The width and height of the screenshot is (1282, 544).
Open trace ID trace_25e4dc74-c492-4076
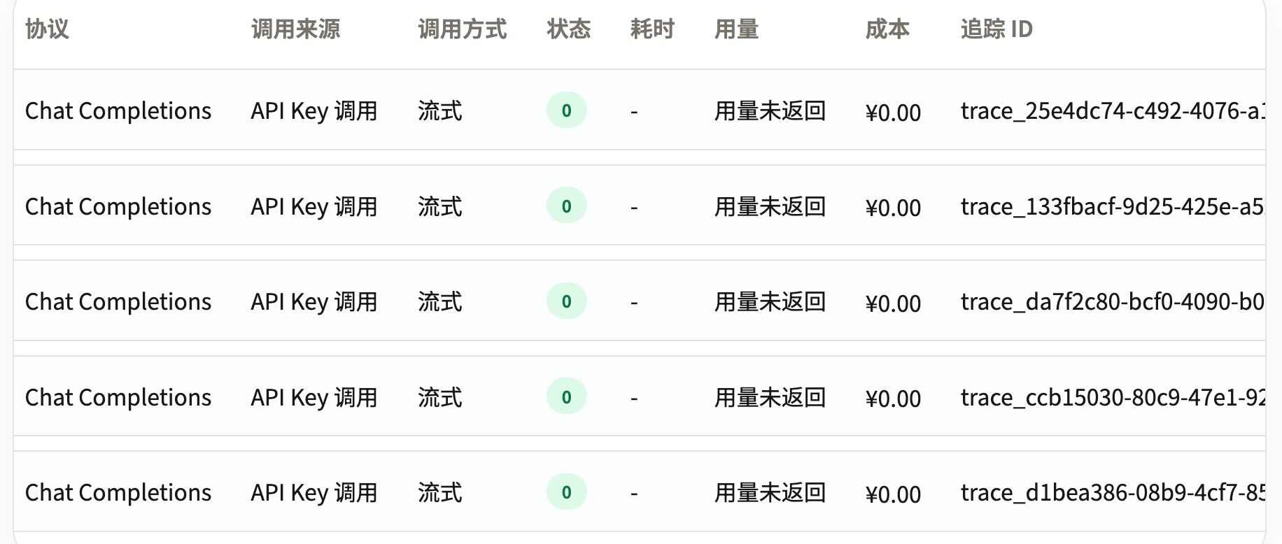tap(1113, 111)
